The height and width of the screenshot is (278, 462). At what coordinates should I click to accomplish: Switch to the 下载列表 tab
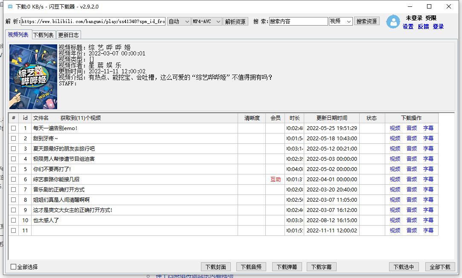(x=44, y=35)
